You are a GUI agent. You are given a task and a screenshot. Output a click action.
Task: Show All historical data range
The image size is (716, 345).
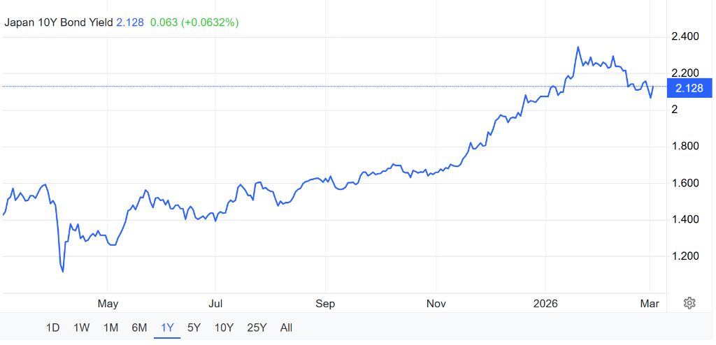pyautogui.click(x=286, y=328)
